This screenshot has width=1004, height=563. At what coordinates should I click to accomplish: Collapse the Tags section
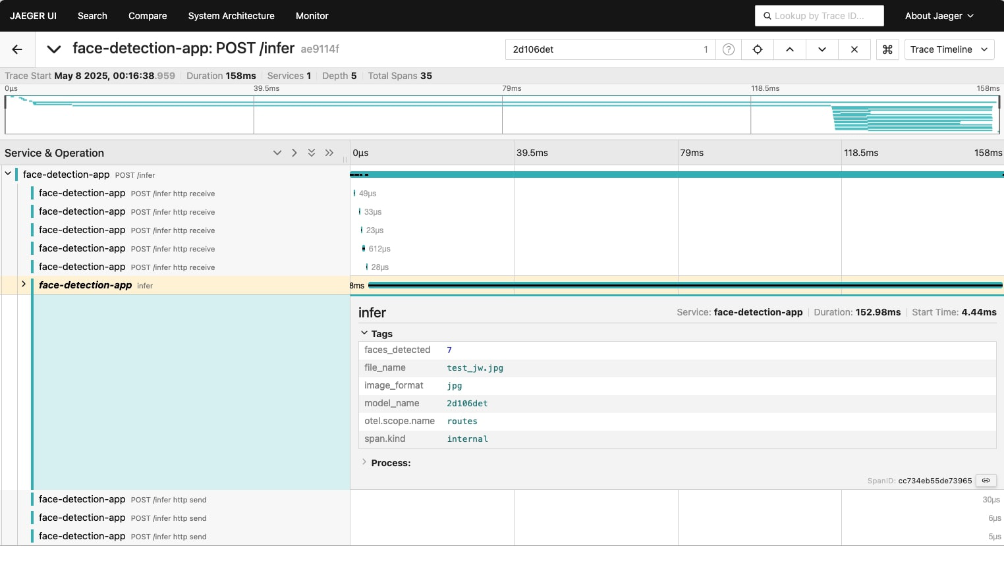[x=377, y=334]
